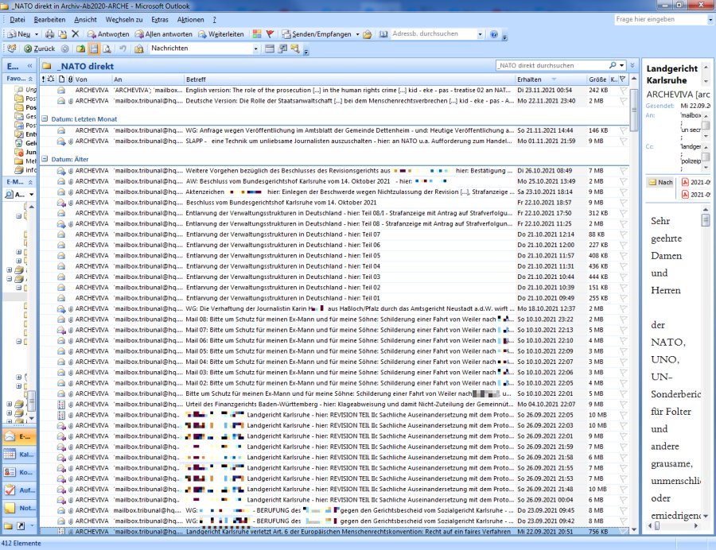Click the Allen antworten button
The image size is (716, 550).
tap(163, 34)
